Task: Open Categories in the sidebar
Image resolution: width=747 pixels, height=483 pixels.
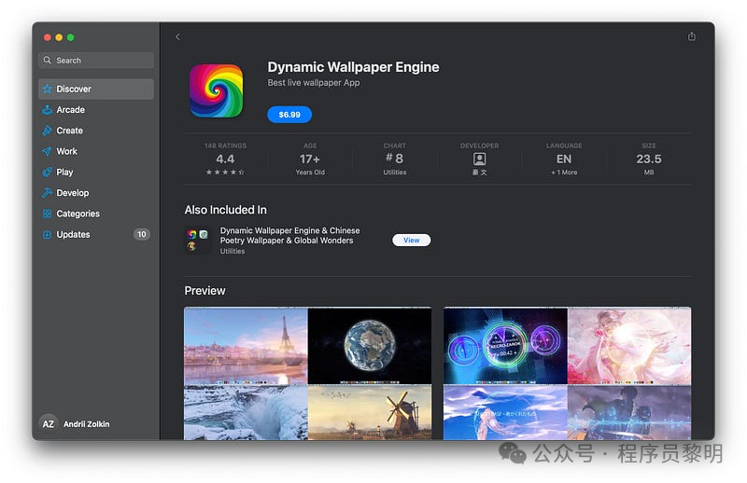Action: point(96,214)
